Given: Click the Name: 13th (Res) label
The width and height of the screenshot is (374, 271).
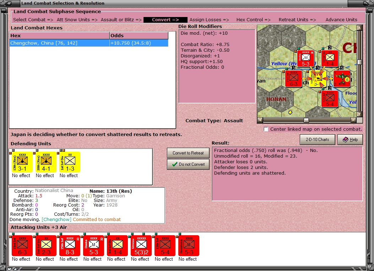Looking at the screenshot, I should tap(111, 191).
